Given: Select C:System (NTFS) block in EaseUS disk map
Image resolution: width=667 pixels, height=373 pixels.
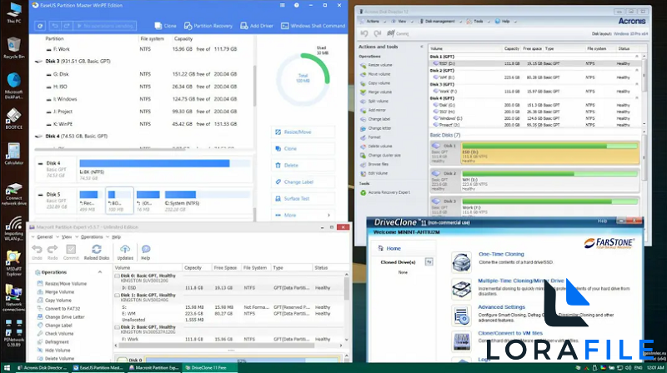Looking at the screenshot, I should tap(207, 200).
